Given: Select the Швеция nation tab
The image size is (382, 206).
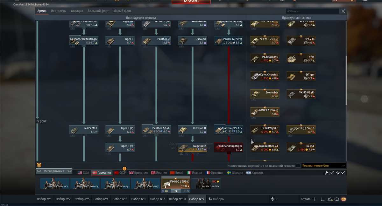Looking at the screenshot, I should point(235,173).
